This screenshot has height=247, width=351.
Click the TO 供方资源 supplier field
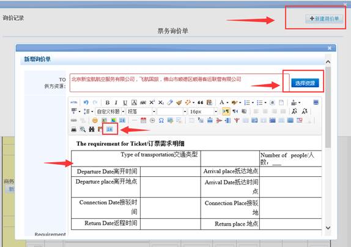pos(180,82)
